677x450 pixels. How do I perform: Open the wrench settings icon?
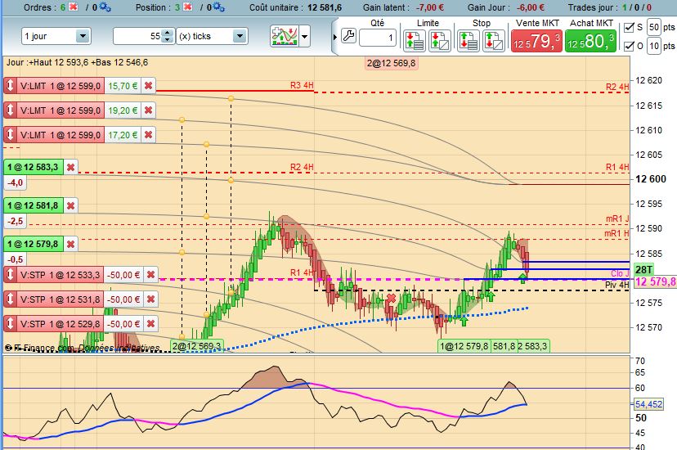348,36
